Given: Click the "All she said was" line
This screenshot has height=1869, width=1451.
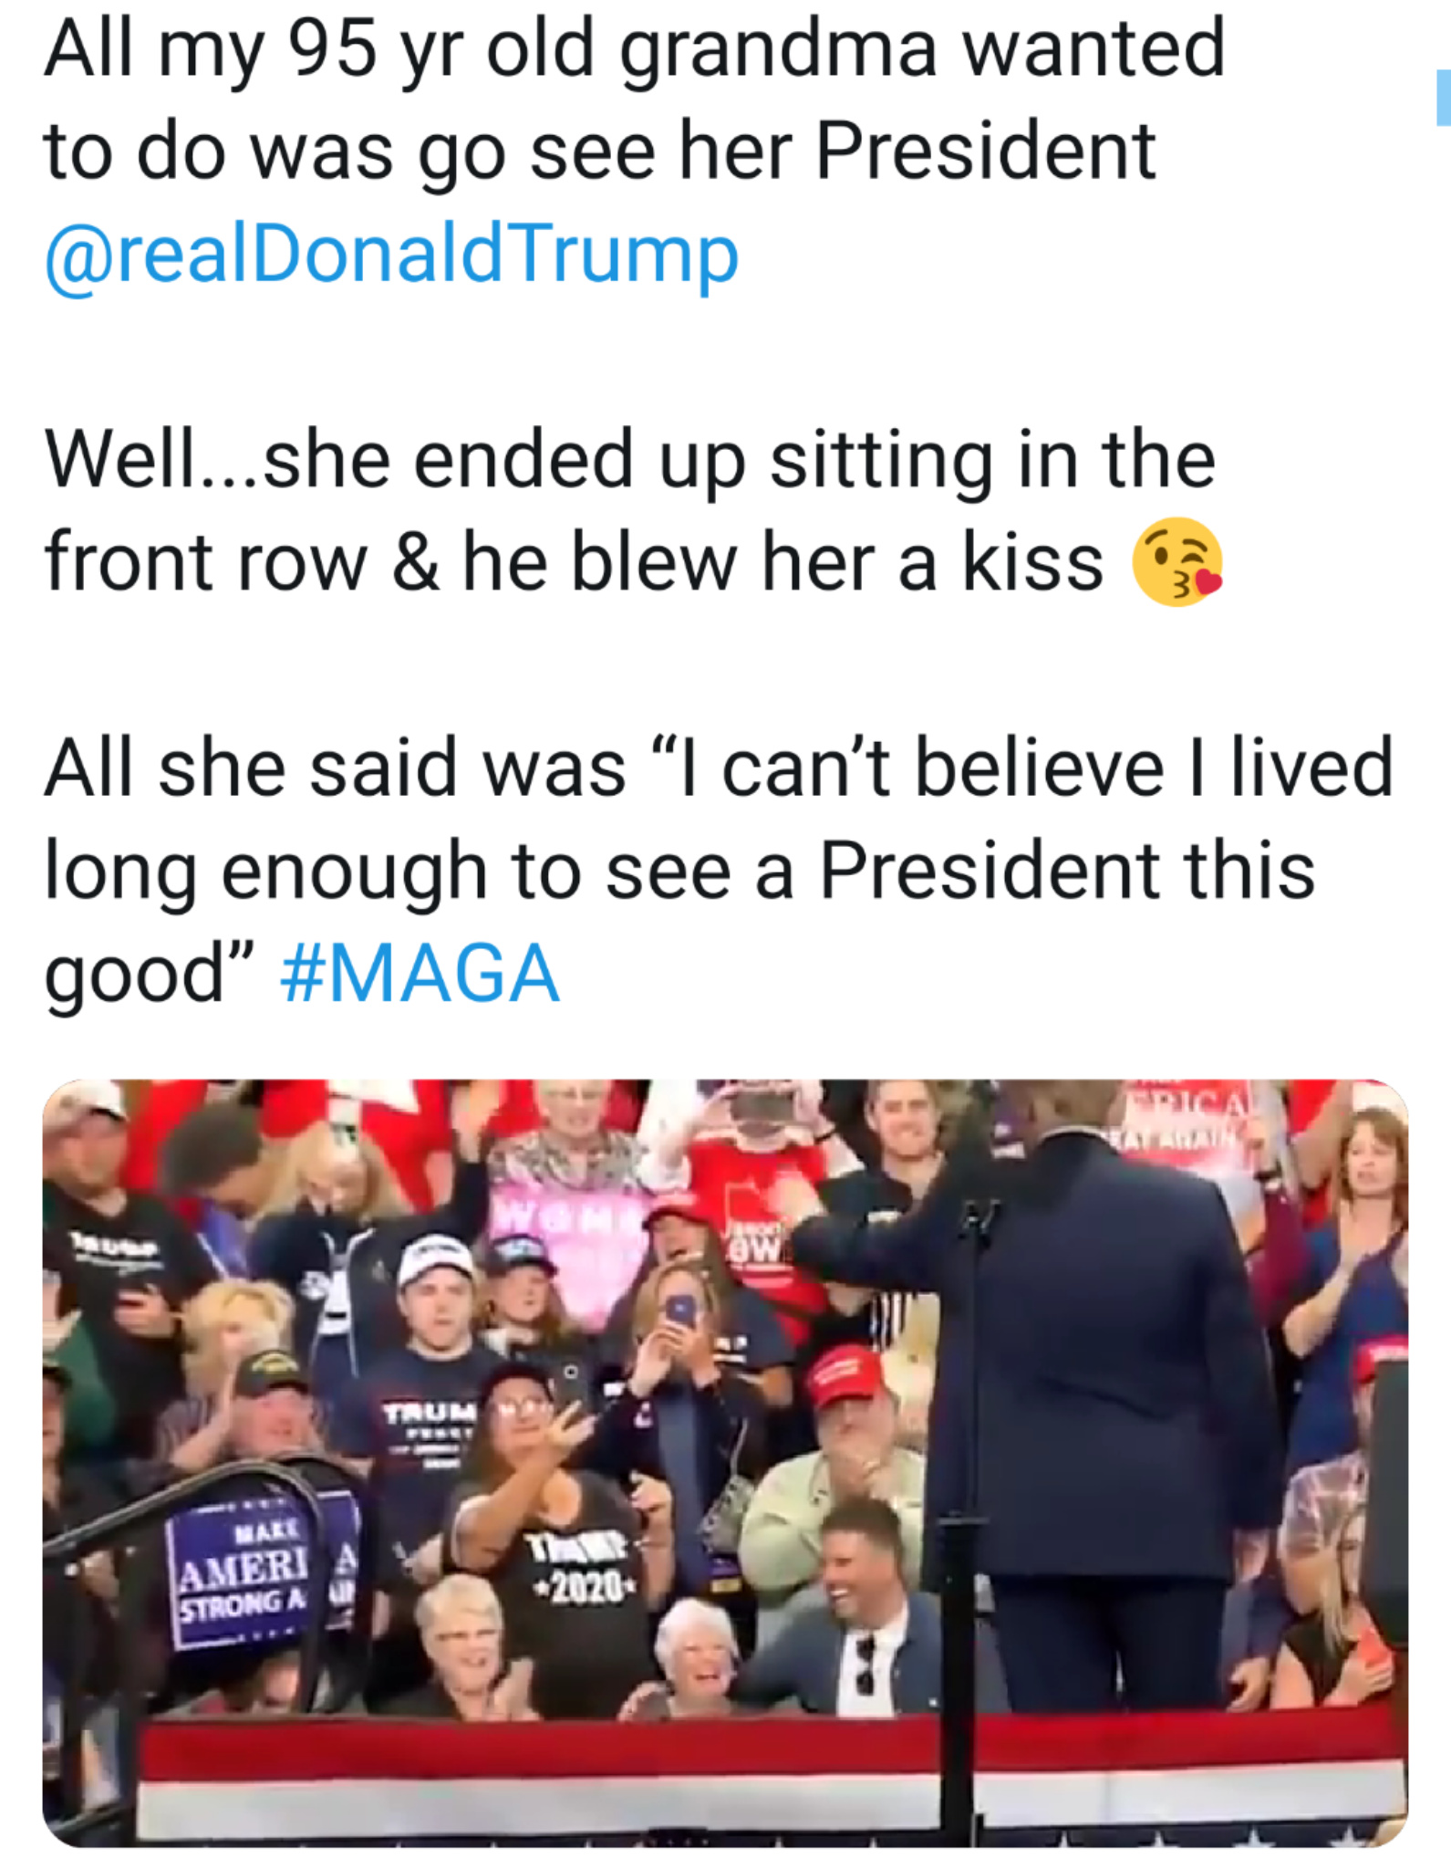Looking at the screenshot, I should (718, 768).
